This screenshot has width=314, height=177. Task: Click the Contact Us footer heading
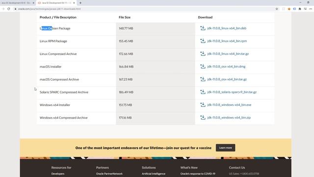[237, 167]
